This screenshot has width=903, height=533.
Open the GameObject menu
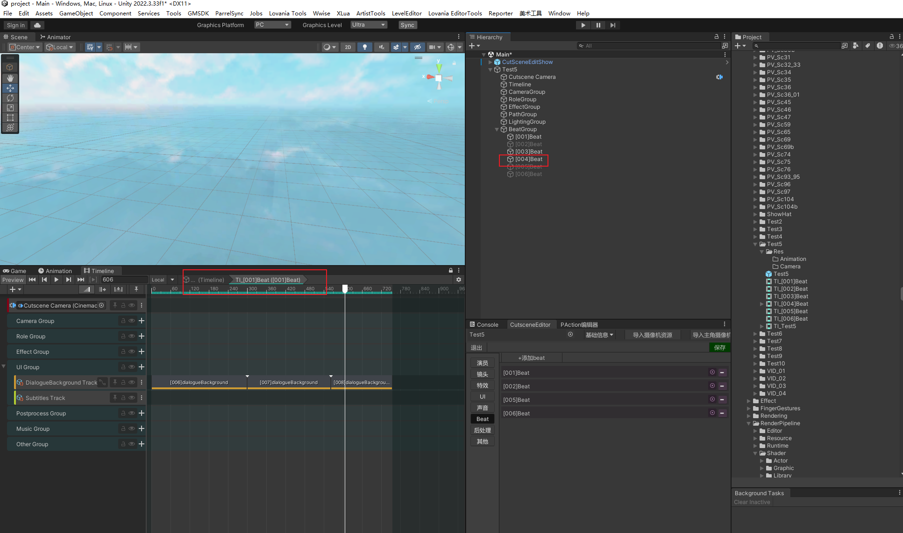76,14
